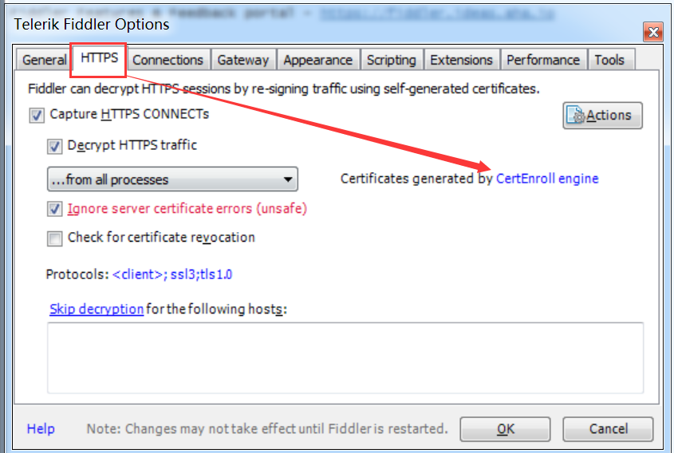The image size is (674, 453).
Task: Open the Appearance tab
Action: (x=317, y=60)
